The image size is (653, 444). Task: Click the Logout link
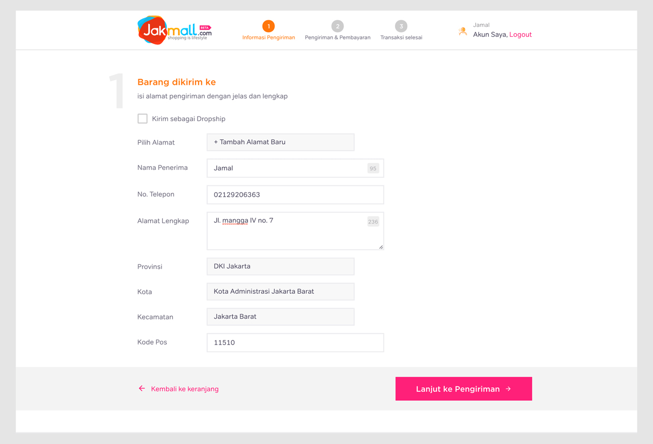pos(520,35)
